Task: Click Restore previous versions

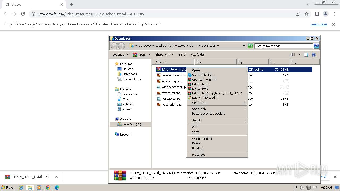Action: pos(217,114)
